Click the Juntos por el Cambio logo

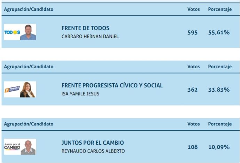(x=12, y=146)
